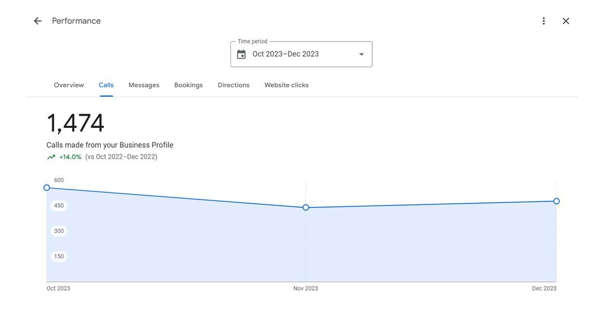Click the 450 axis label on chart
Screen dimensions: 602x312
click(x=59, y=205)
